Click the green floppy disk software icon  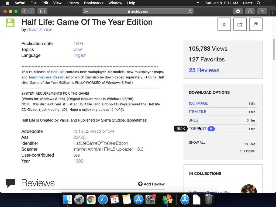(10, 23)
